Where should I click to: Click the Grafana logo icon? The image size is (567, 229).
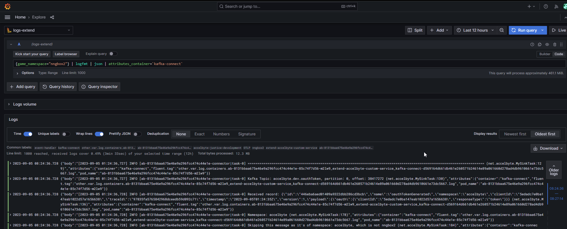(8, 6)
